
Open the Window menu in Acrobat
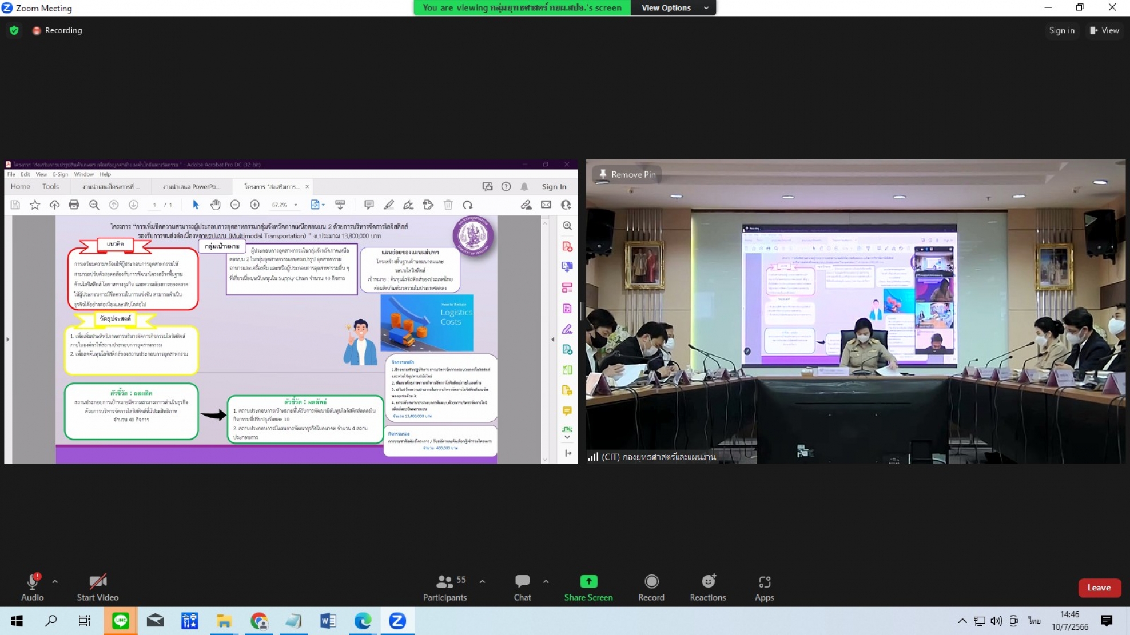pyautogui.click(x=83, y=174)
